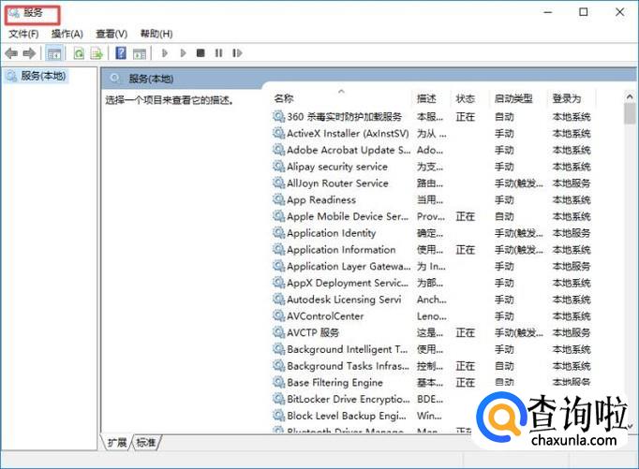
Task: Click gear icon beside Base Filtering Engine
Action: click(x=279, y=382)
